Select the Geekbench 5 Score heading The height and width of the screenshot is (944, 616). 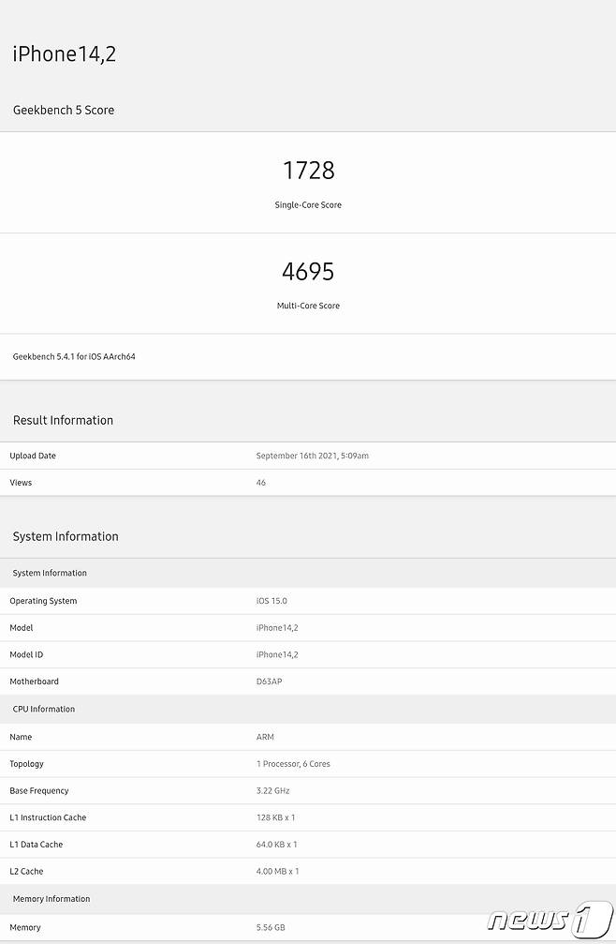coord(64,110)
